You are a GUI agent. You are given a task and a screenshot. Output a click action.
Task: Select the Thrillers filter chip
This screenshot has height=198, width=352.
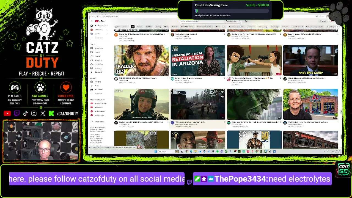click(140, 27)
